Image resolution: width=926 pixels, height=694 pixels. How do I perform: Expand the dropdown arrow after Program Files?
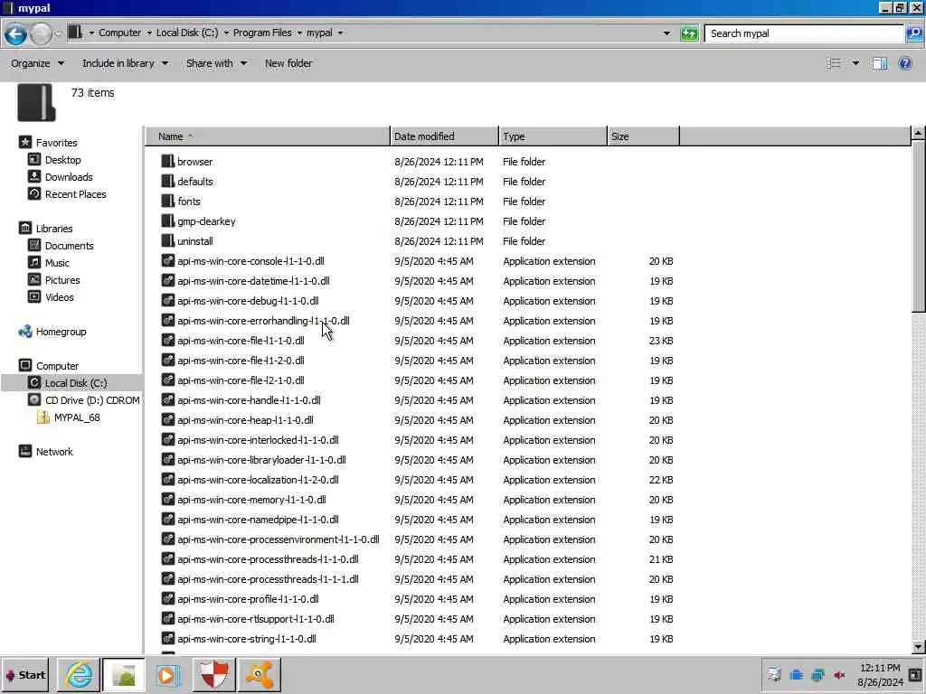pyautogui.click(x=299, y=33)
